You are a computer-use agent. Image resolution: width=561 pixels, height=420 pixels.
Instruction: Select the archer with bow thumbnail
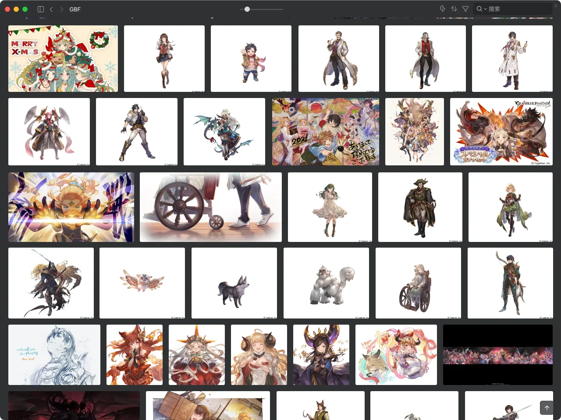[x=510, y=283]
